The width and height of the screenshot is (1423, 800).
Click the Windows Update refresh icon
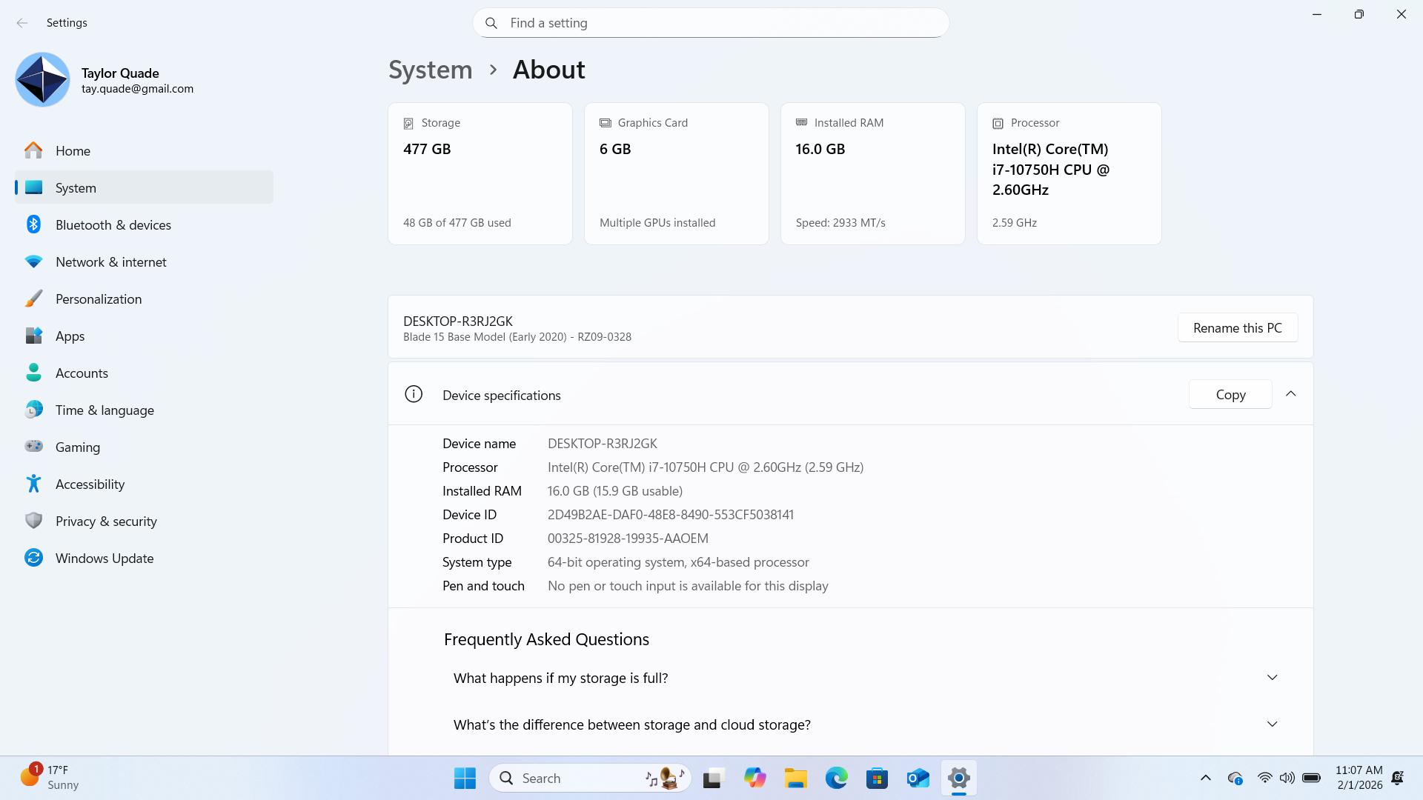(x=33, y=558)
